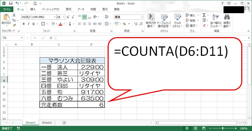The image size is (252, 131).
Task: Click the Paste (貼り付け) clipboard icon
Action: point(6,17)
